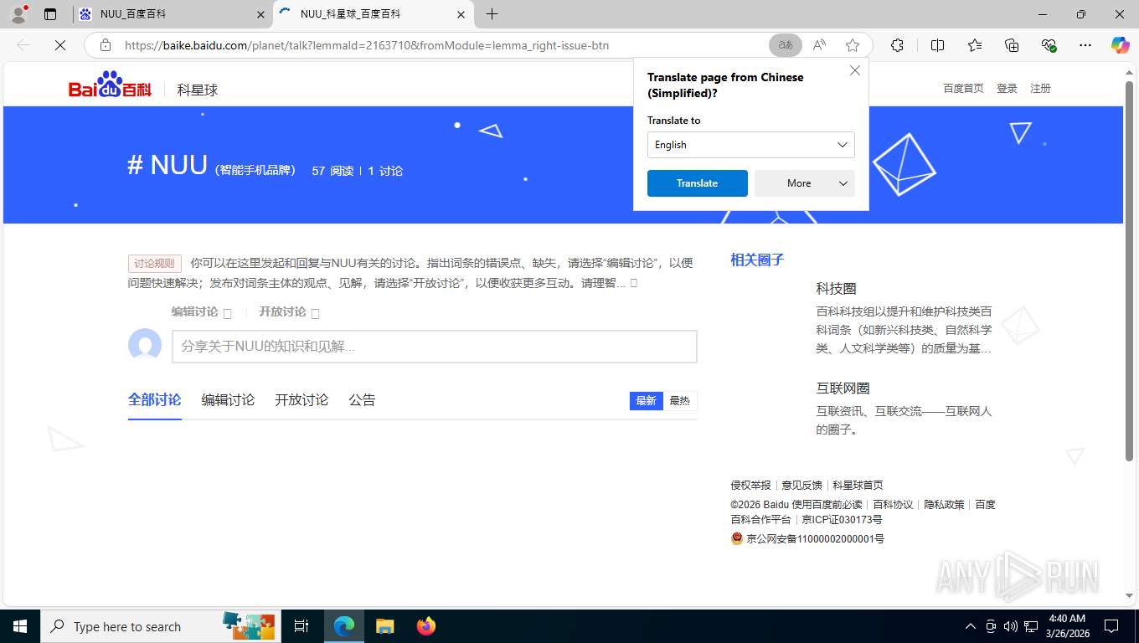Click the 意见反馈 footer link

tap(801, 486)
